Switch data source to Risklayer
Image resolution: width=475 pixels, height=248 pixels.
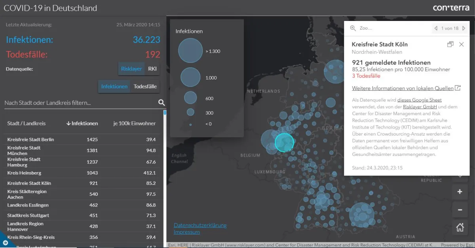click(131, 69)
